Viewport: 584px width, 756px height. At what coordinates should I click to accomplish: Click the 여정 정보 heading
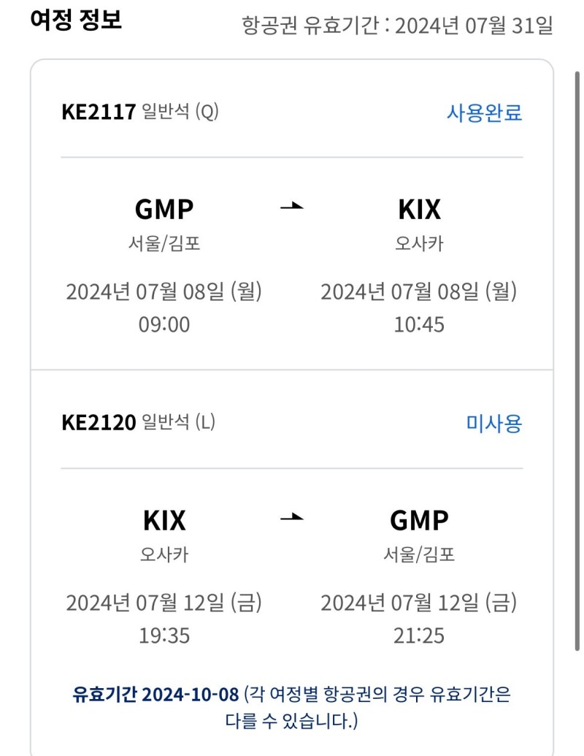pyautogui.click(x=76, y=20)
